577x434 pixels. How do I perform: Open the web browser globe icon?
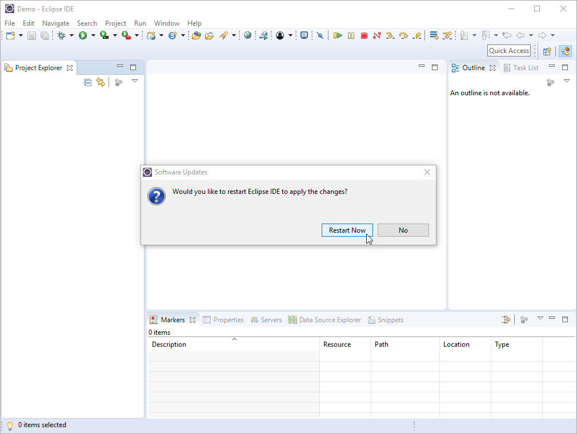click(247, 35)
